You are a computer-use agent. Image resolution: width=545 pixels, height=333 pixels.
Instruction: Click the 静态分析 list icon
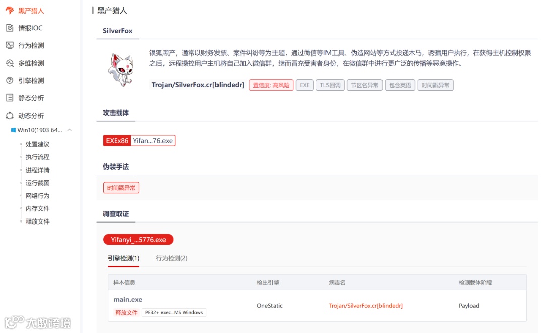pos(10,98)
